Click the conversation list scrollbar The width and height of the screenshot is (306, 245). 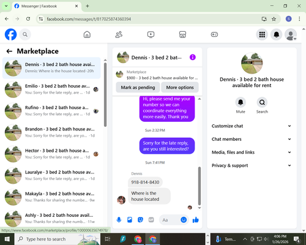pos(105,95)
